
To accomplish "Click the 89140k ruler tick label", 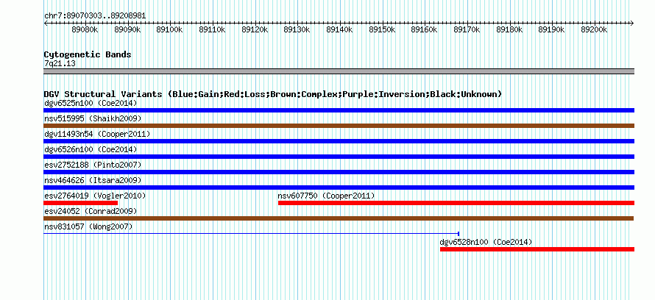I will click(x=339, y=29).
